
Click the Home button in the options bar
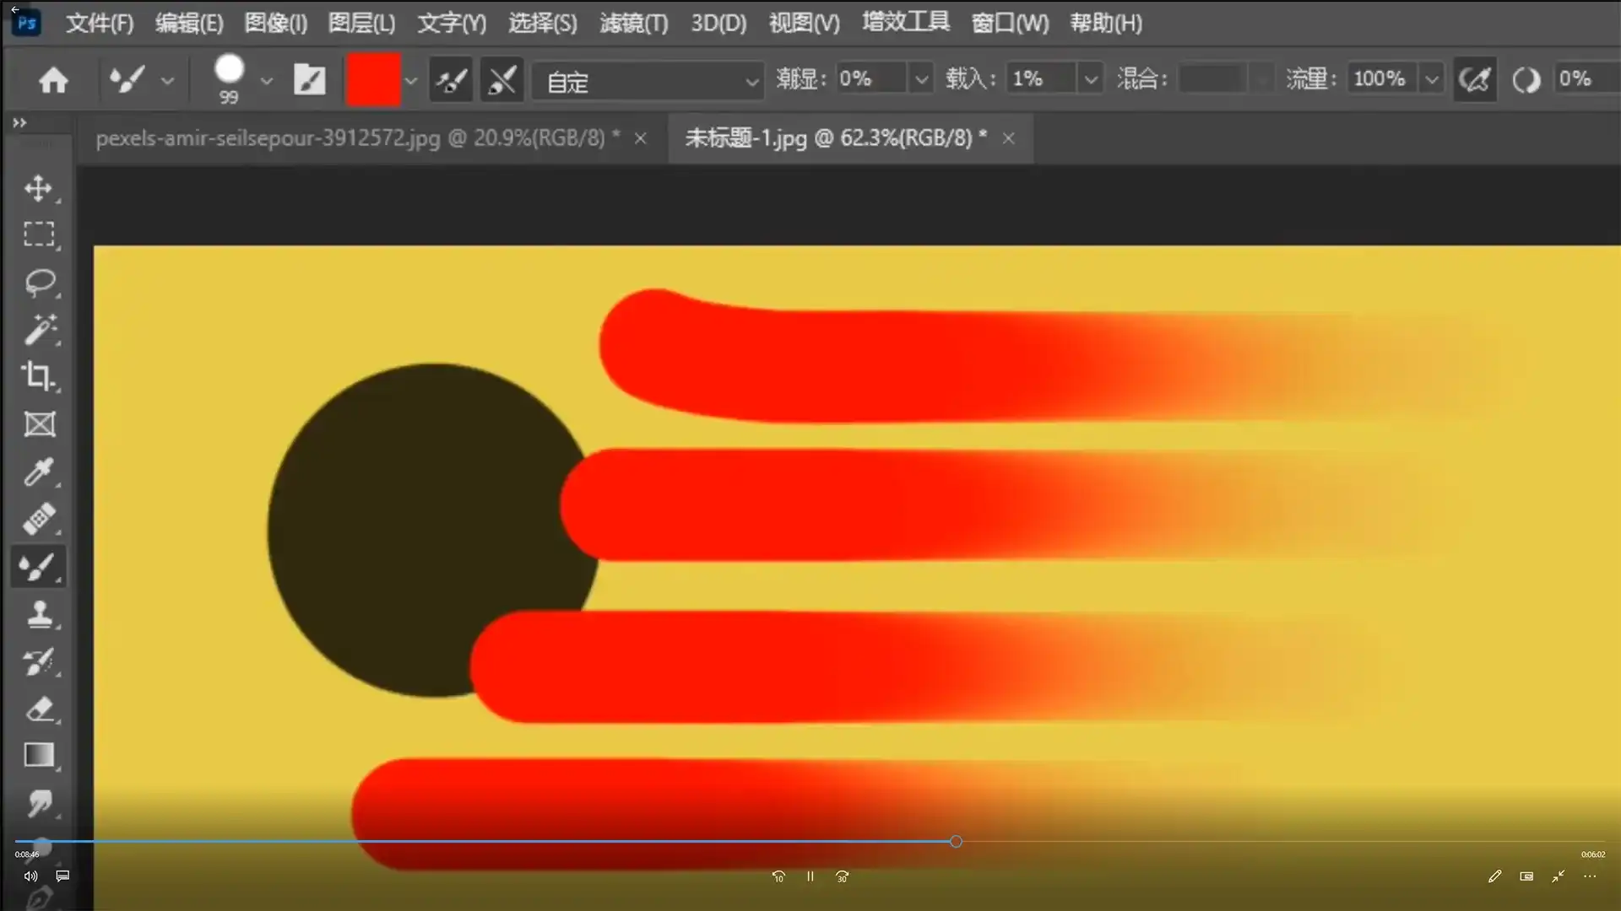tap(53, 78)
